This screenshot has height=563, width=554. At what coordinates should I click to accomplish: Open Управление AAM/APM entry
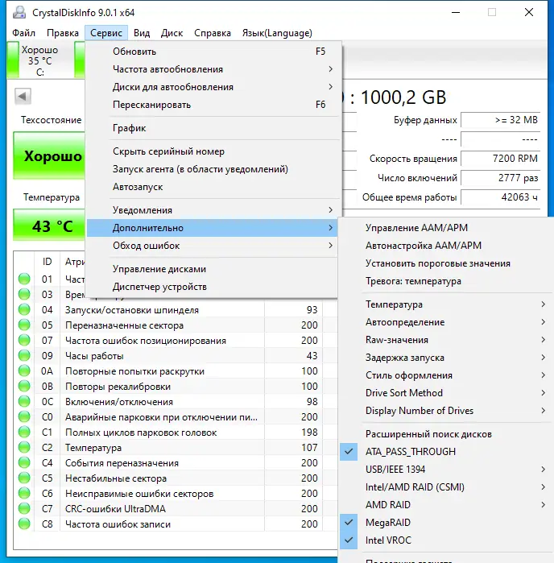(x=445, y=228)
